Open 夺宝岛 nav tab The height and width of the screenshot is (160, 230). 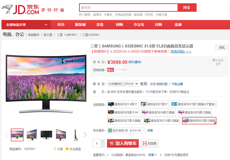pos(139,25)
